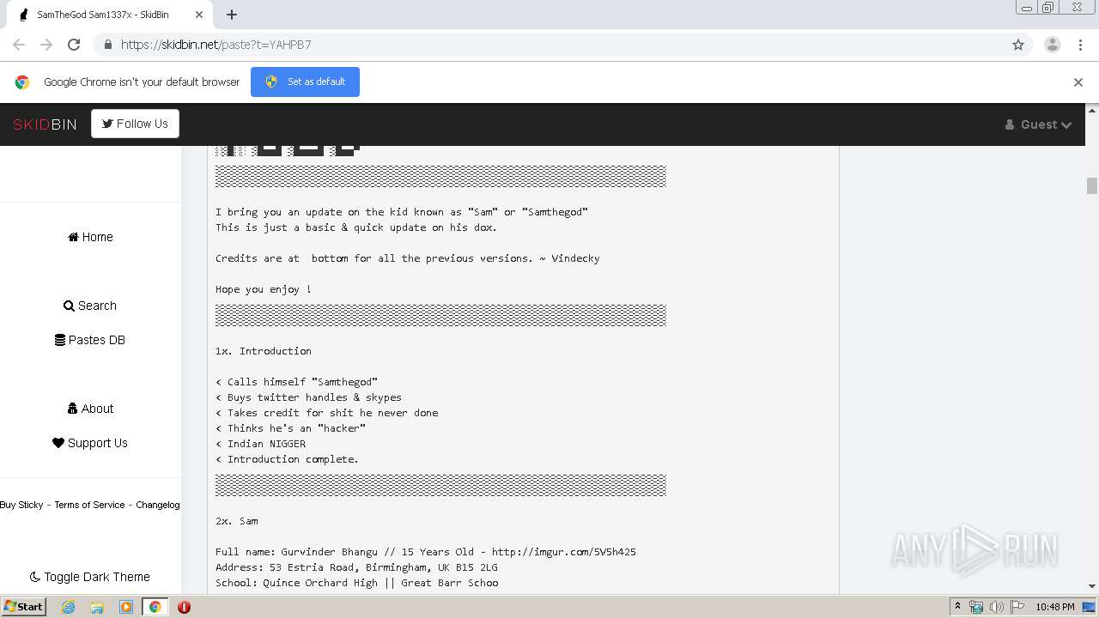The height and width of the screenshot is (618, 1099).
Task: Open the Action Center flag icon
Action: tap(1017, 607)
